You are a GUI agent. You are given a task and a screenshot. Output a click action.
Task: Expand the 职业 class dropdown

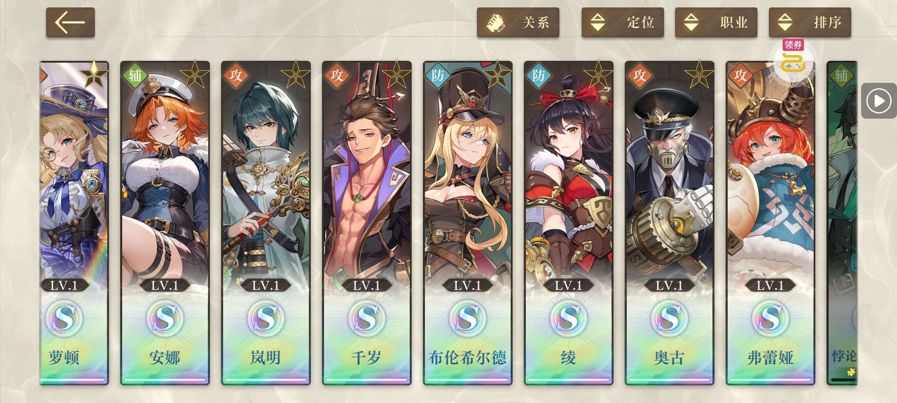716,22
